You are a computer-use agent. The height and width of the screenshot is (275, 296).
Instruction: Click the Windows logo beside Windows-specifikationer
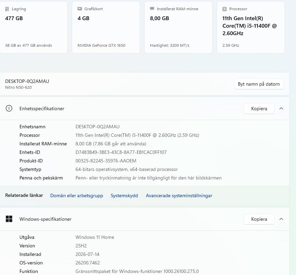tap(9, 219)
